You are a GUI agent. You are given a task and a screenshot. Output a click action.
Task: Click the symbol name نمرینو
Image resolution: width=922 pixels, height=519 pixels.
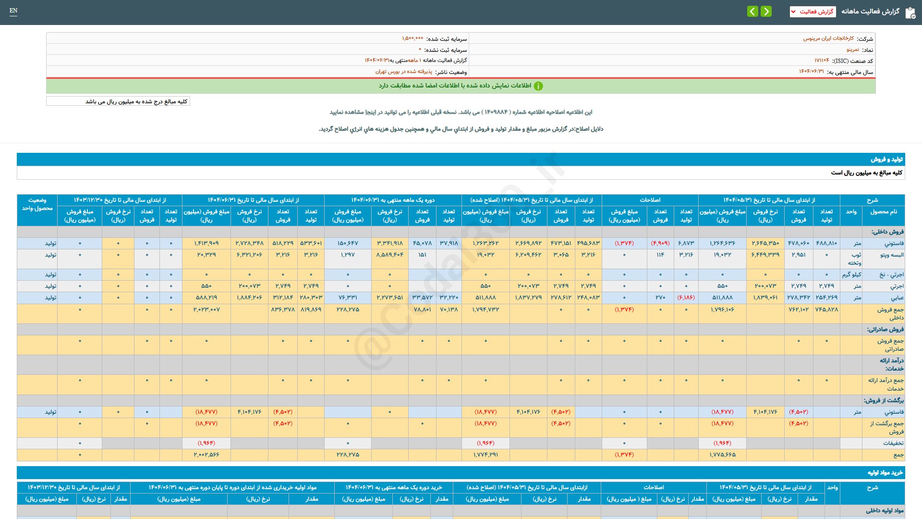[x=852, y=49]
